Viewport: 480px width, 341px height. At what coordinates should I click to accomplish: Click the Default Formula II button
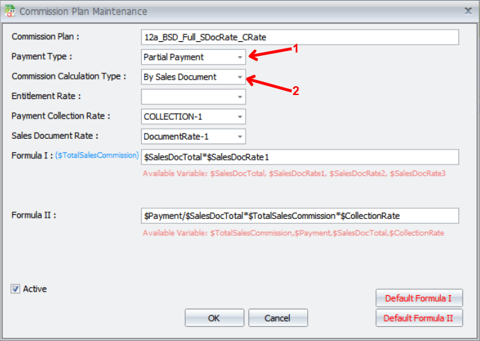419,318
